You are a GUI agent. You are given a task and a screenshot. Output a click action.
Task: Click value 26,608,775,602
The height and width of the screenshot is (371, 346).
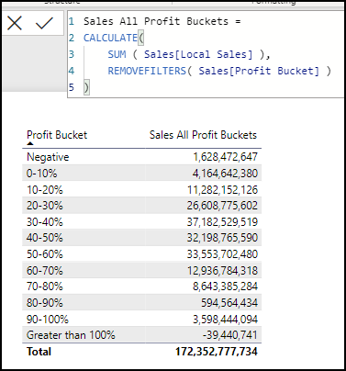(222, 206)
